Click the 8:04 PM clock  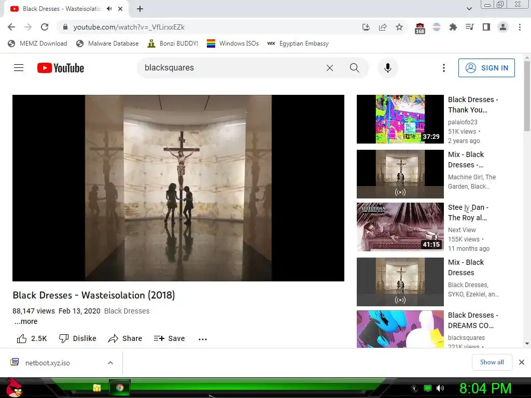(x=485, y=388)
